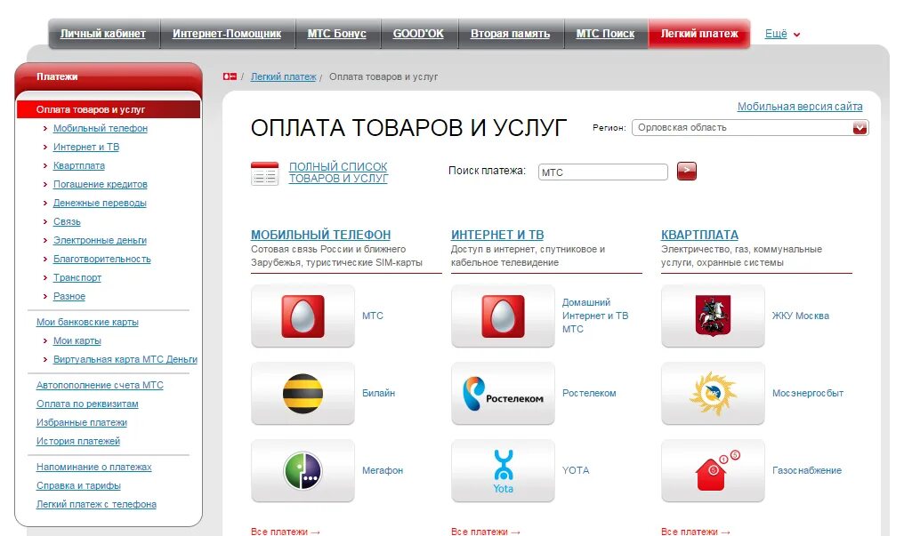This screenshot has width=904, height=536.
Task: Open the Интернет-Помощник tab
Action: click(227, 34)
